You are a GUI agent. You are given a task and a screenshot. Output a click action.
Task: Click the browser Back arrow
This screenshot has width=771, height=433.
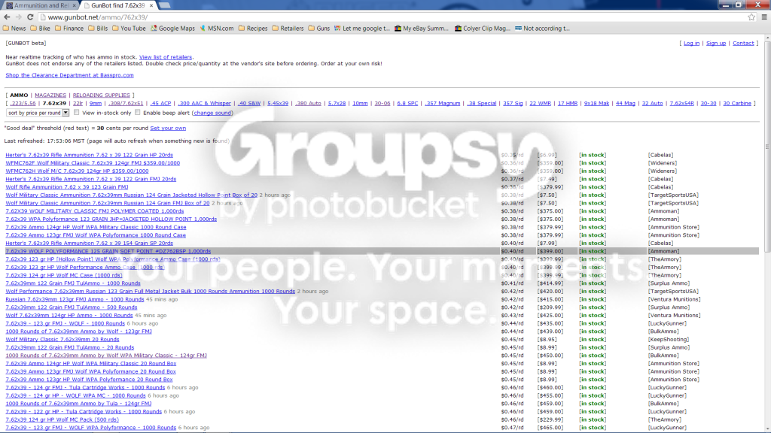click(x=7, y=17)
